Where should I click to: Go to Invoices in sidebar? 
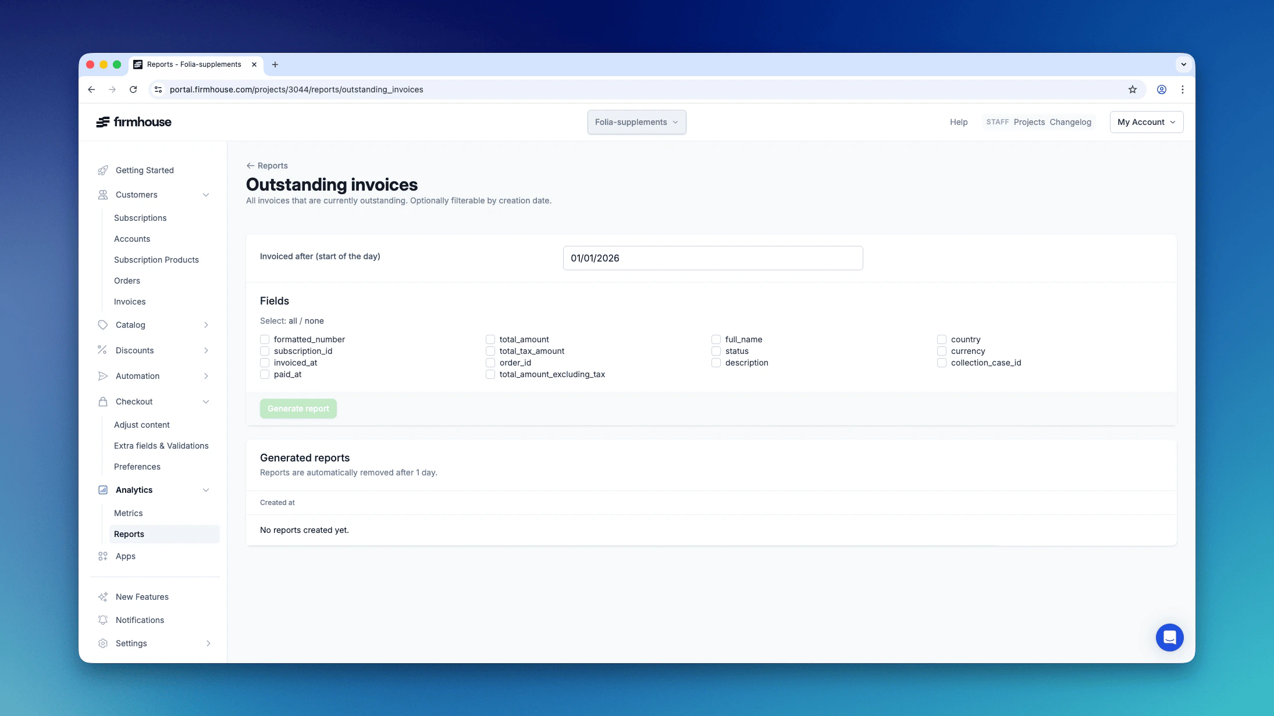130,302
